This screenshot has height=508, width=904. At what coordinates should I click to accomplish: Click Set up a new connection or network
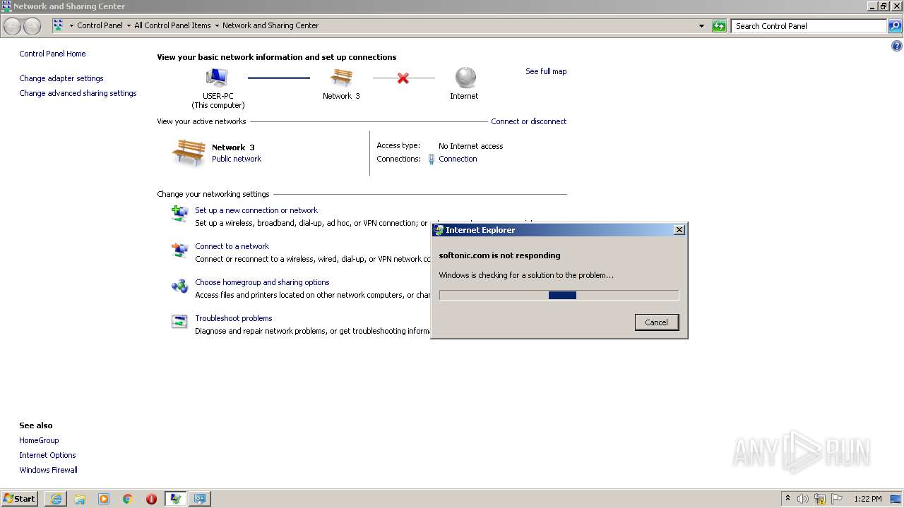pyautogui.click(x=256, y=210)
